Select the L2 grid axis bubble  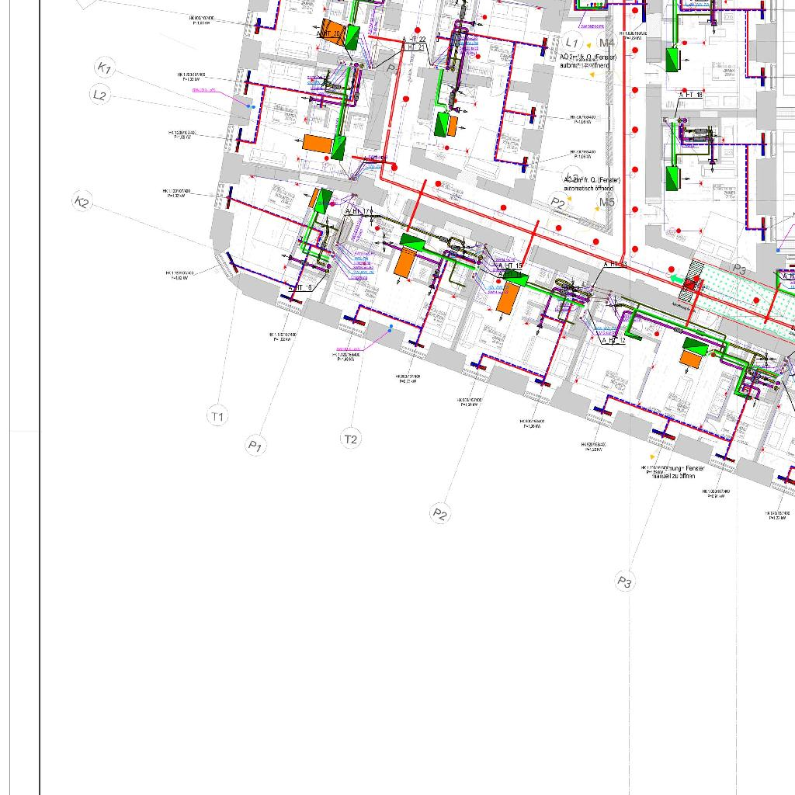point(99,95)
